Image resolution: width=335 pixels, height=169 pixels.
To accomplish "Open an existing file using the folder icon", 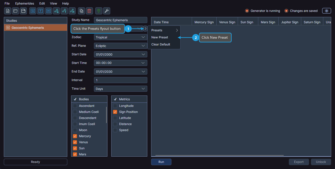I will [x=15, y=11].
